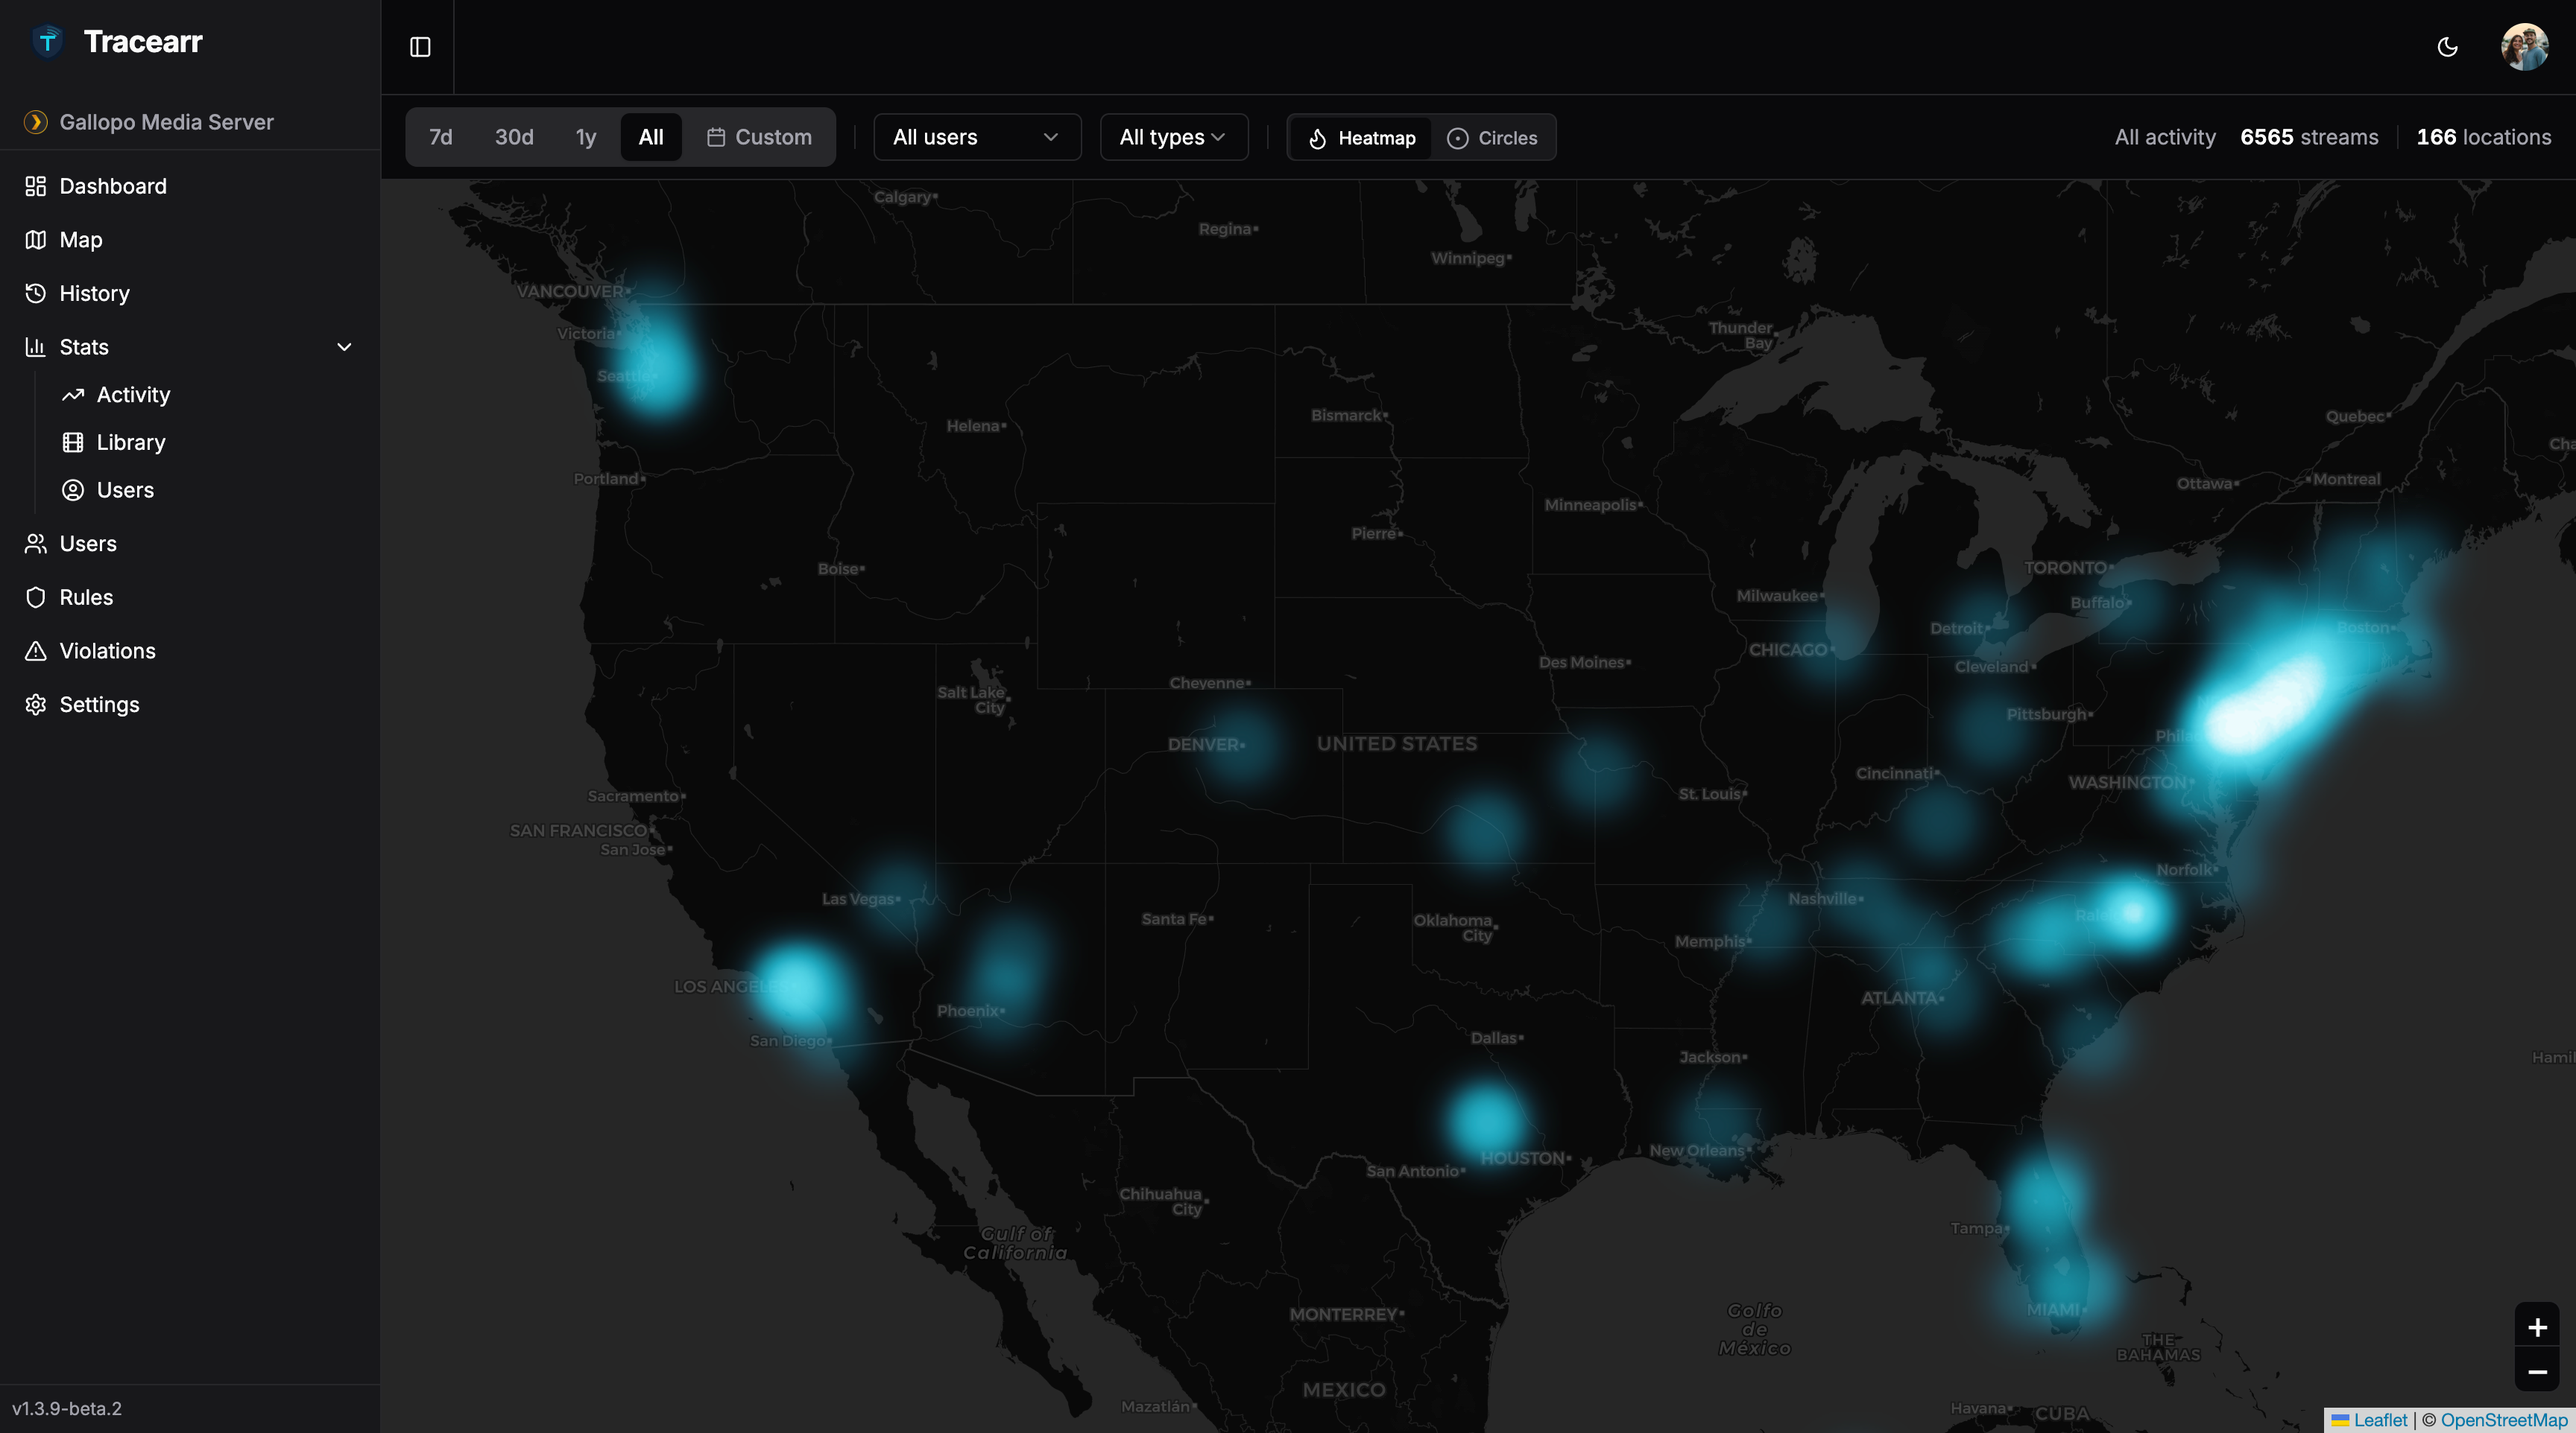Switch to the 30d tab

pyautogui.click(x=513, y=137)
